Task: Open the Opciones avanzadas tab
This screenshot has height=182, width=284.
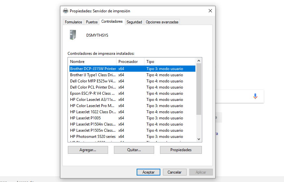Action: pos(162,22)
